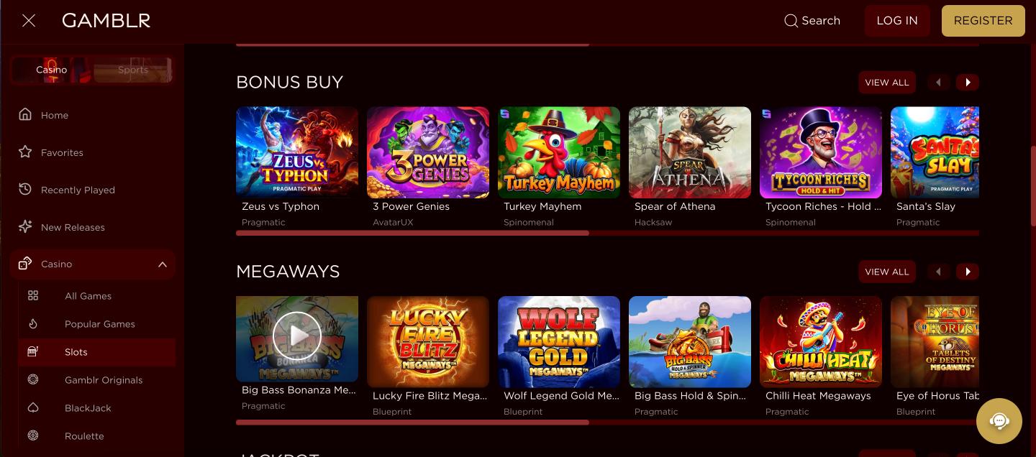Click the Recently Played clock icon
This screenshot has height=457, width=1036.
(25, 189)
